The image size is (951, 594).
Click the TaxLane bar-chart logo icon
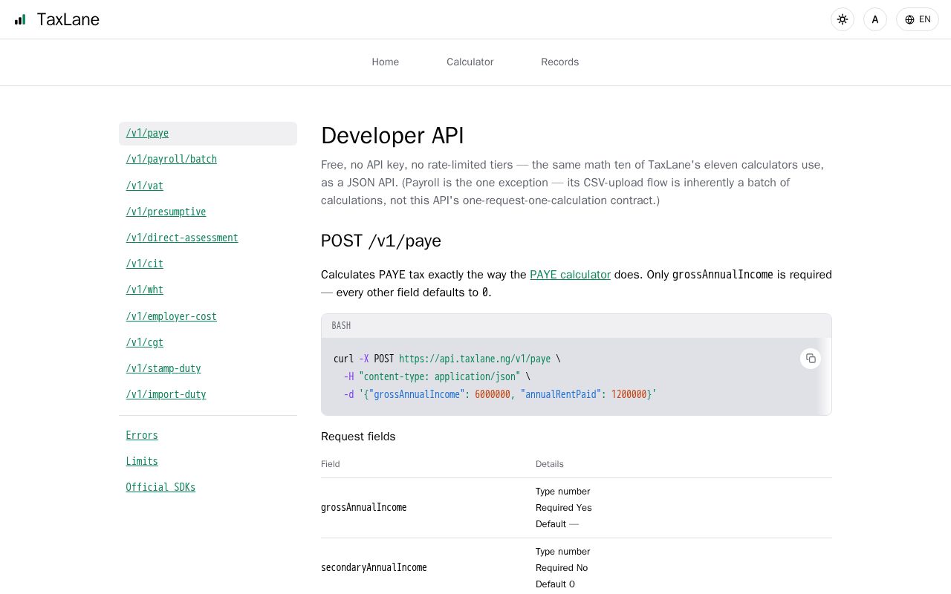pos(20,19)
